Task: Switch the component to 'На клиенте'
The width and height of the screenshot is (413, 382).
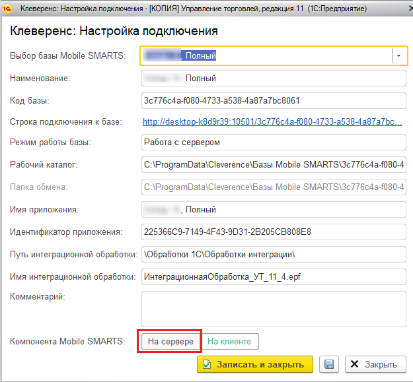Action: point(229,341)
